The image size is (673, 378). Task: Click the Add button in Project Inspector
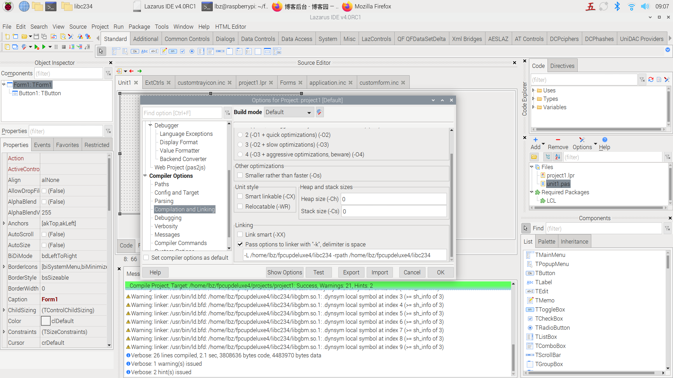click(x=535, y=143)
